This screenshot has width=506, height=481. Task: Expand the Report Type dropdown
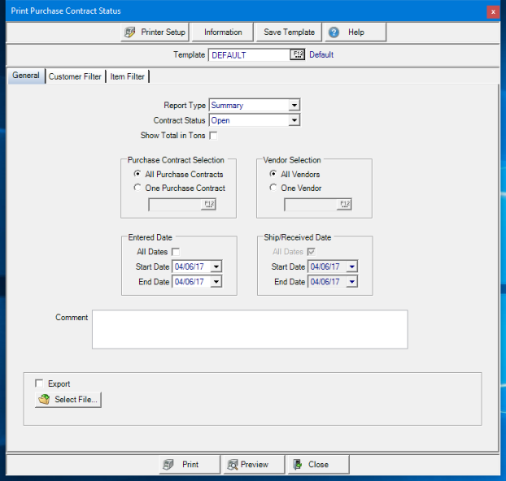click(294, 105)
